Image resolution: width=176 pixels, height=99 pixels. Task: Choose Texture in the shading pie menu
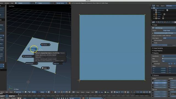[45, 45]
